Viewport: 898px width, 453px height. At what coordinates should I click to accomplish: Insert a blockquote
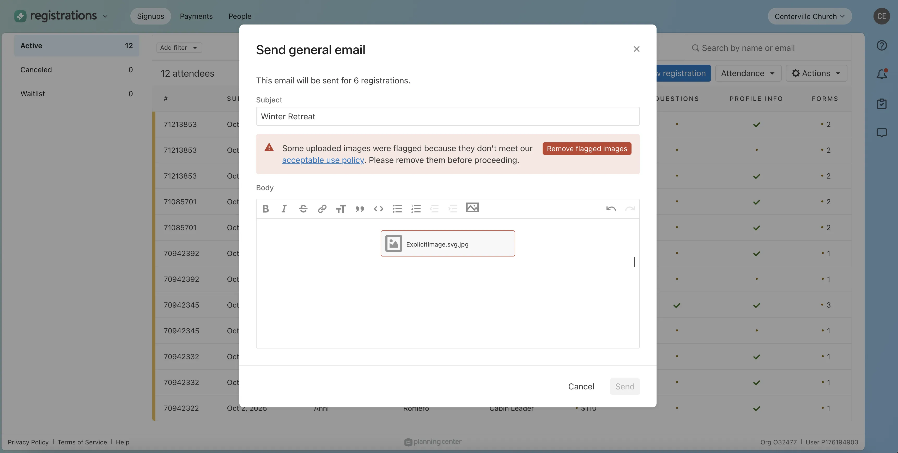pos(360,208)
